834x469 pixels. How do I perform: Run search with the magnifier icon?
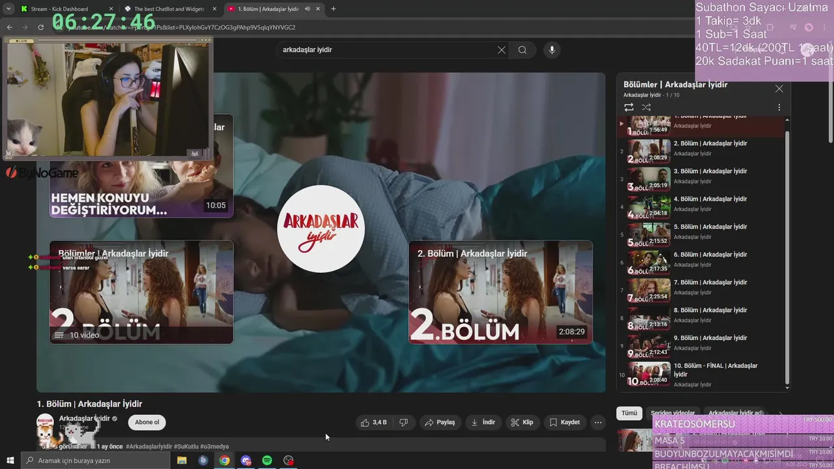pos(523,50)
